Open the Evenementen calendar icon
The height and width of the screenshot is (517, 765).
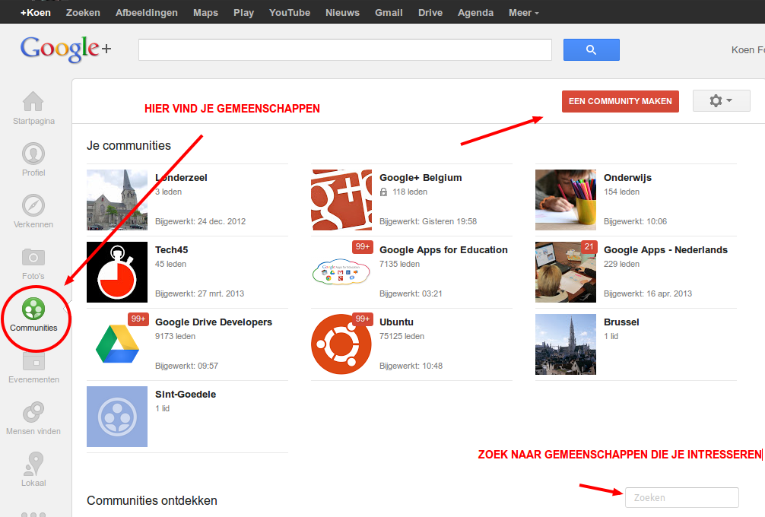[x=33, y=361]
